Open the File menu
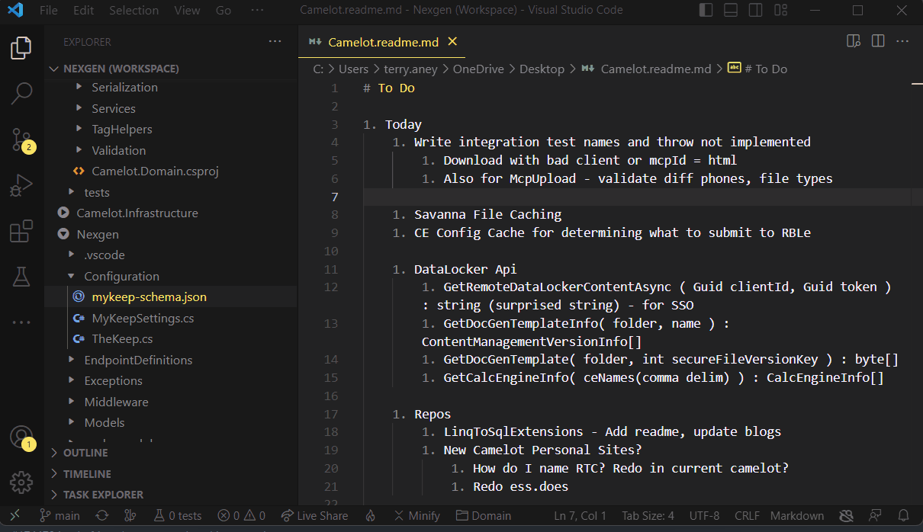923x532 pixels. (48, 11)
